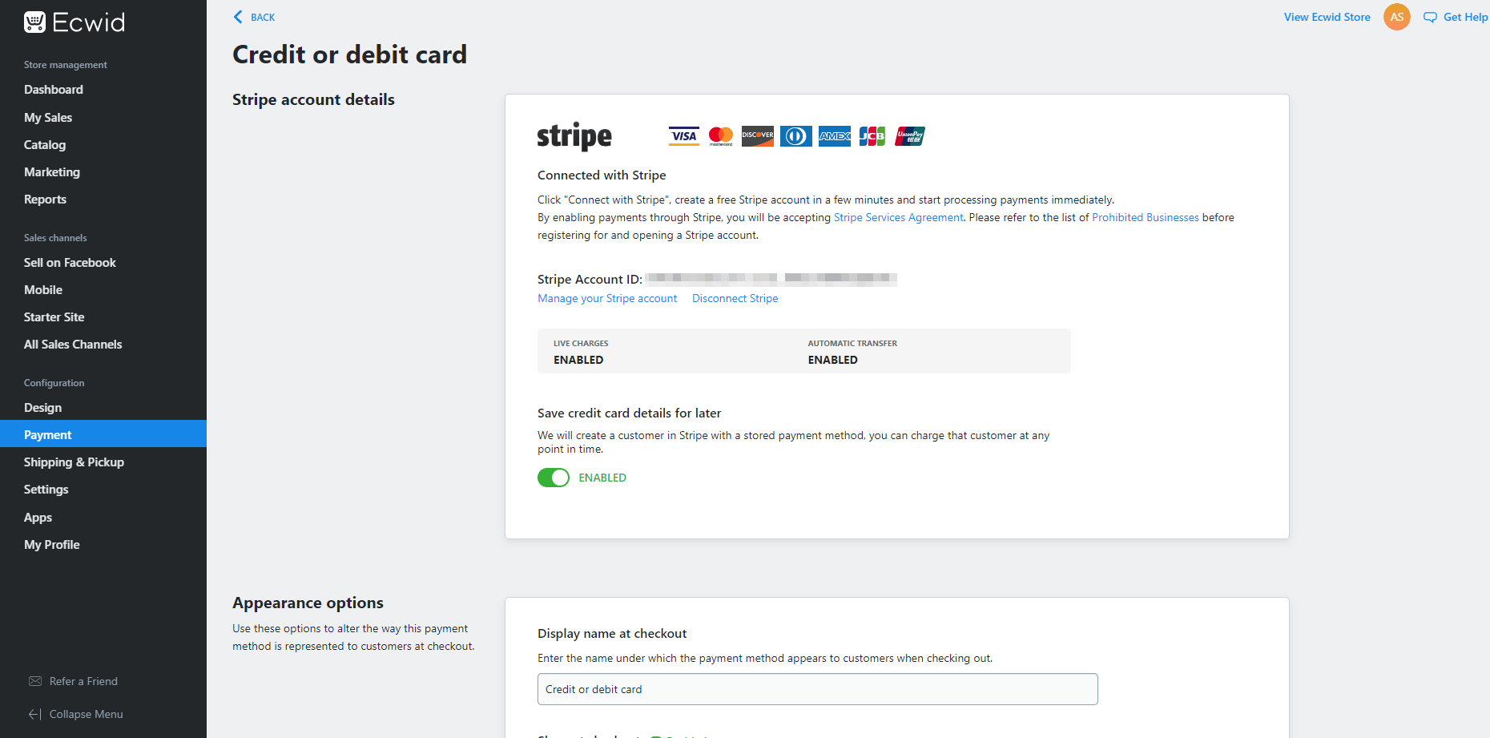The height and width of the screenshot is (738, 1490).
Task: Click the Visa card icon
Action: point(683,136)
